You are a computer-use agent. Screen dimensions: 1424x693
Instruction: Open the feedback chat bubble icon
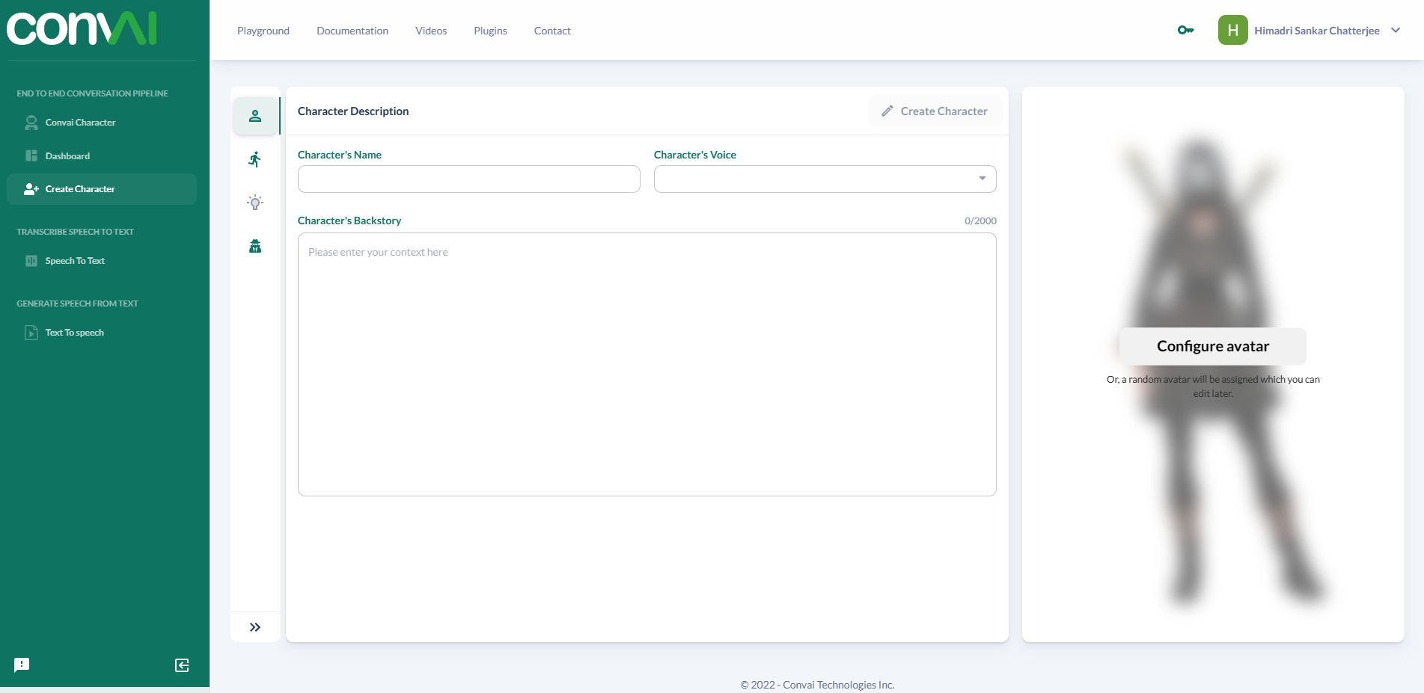pyautogui.click(x=22, y=665)
